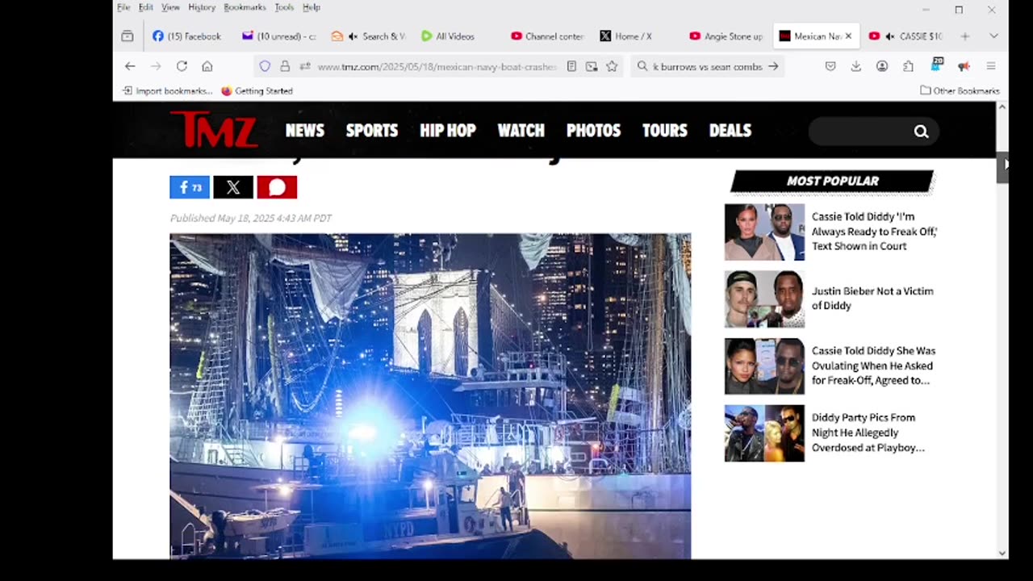1033x581 pixels.
Task: Click the TMZ logo
Action: 213,129
